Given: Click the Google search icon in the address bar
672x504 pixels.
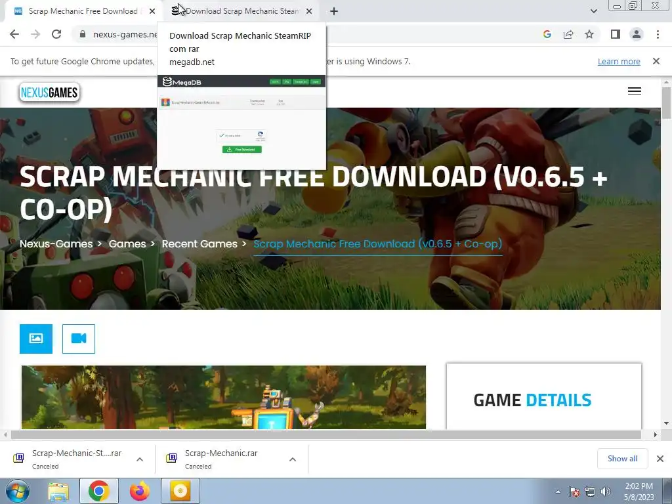Looking at the screenshot, I should click(x=547, y=34).
